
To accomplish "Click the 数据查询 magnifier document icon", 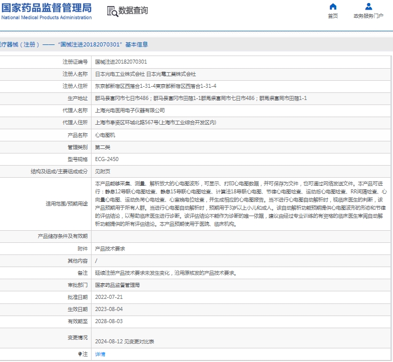I will tap(112, 11).
